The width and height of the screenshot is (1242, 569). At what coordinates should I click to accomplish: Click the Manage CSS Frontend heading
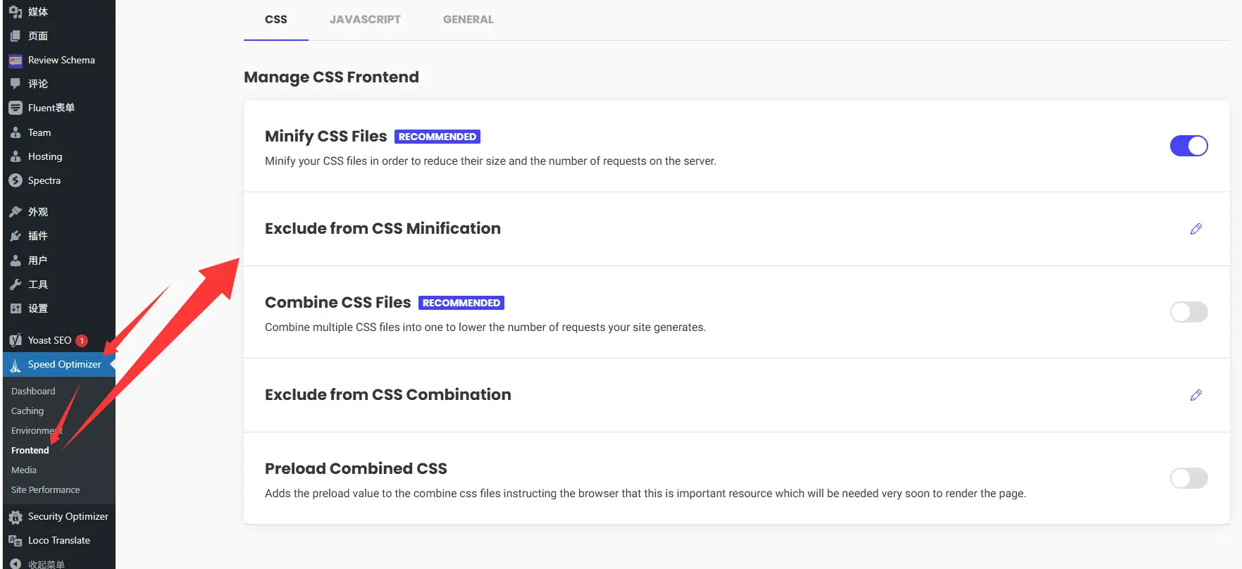click(x=331, y=77)
